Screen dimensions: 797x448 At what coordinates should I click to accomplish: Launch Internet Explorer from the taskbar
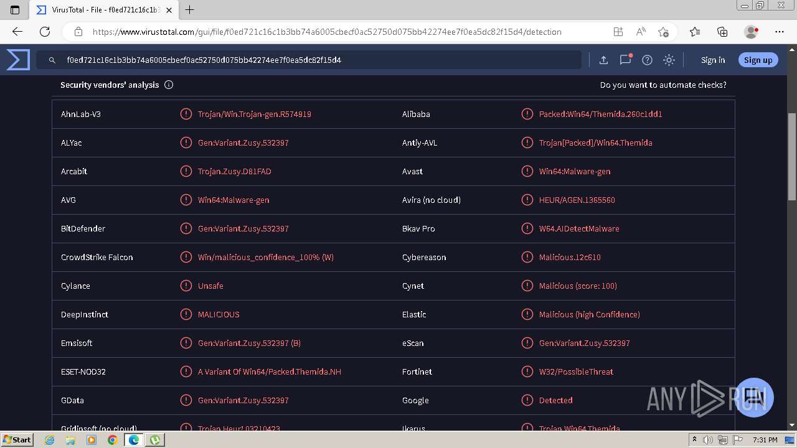pyautogui.click(x=50, y=440)
